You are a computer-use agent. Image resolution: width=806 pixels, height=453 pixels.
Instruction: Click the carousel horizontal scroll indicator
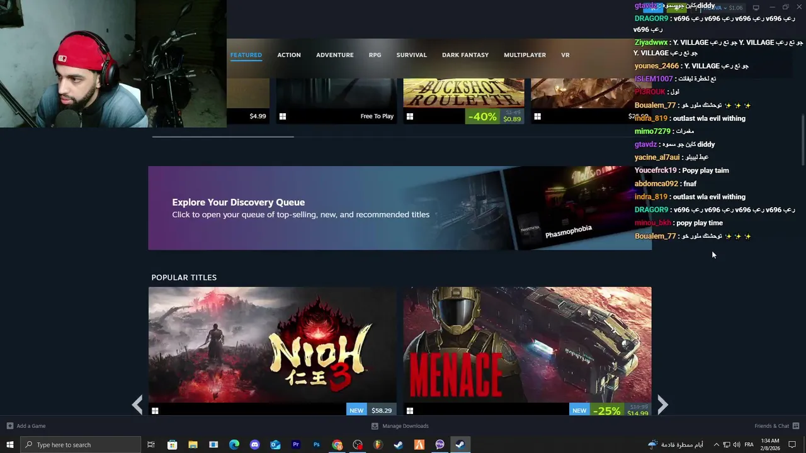pyautogui.click(x=223, y=136)
